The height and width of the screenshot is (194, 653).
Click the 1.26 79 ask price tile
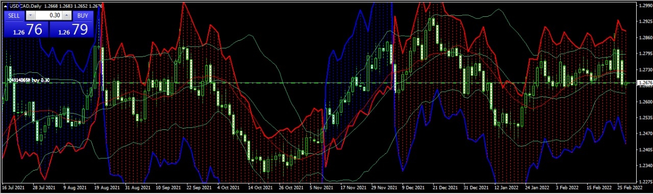click(71, 29)
